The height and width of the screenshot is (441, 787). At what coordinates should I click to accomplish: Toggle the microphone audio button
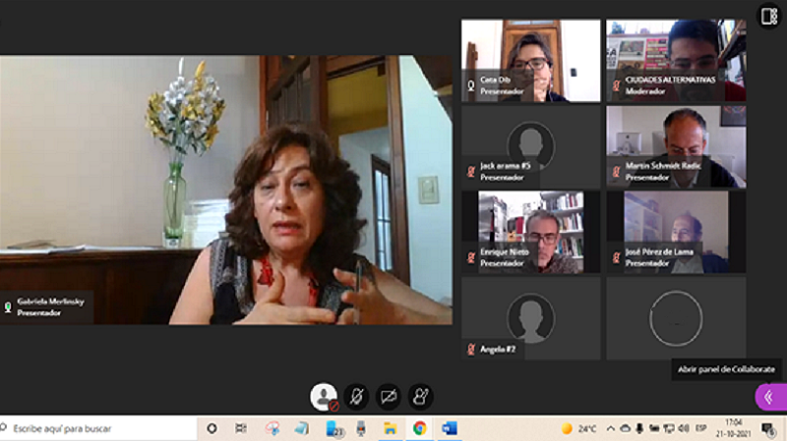[x=356, y=397]
